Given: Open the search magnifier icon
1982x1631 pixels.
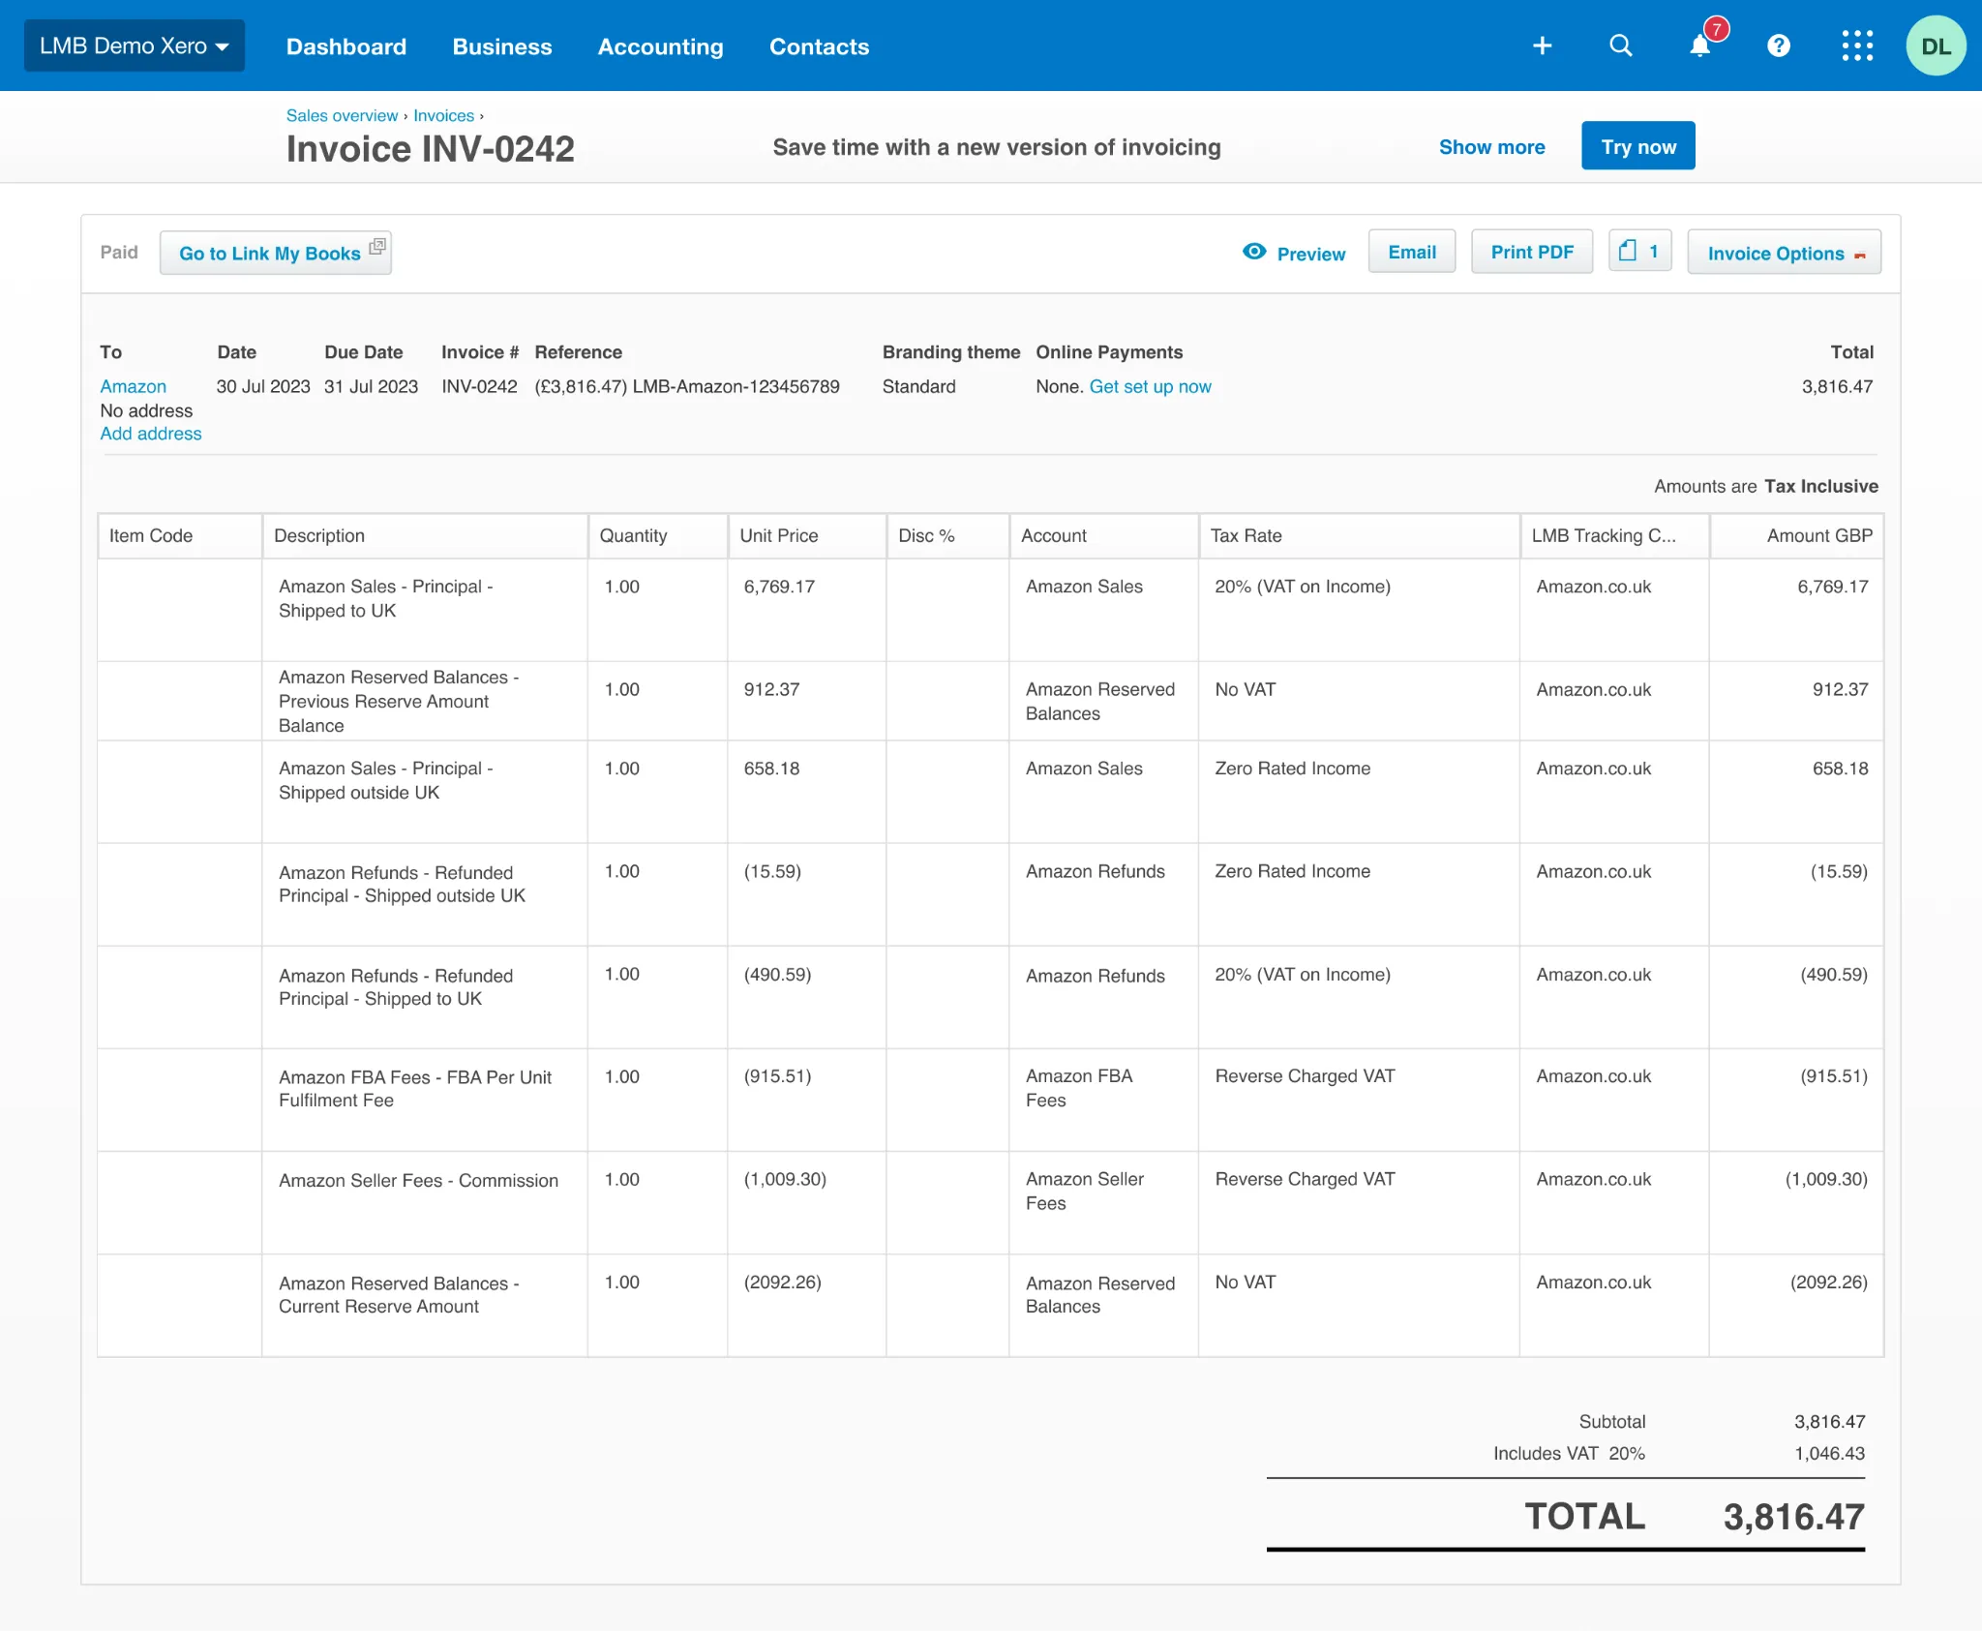Looking at the screenshot, I should point(1621,45).
